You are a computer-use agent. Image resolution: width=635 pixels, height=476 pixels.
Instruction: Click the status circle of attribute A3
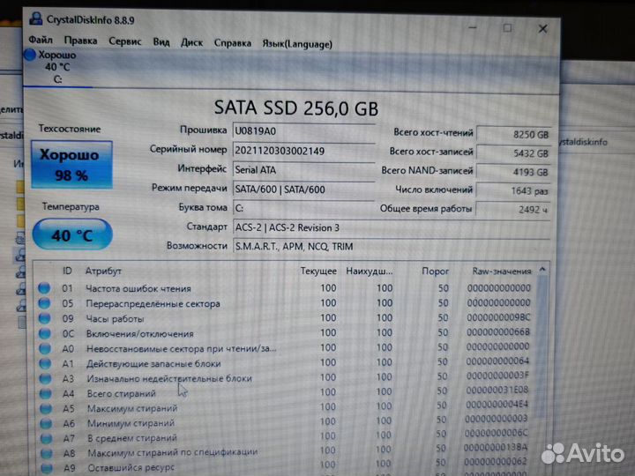(x=45, y=378)
